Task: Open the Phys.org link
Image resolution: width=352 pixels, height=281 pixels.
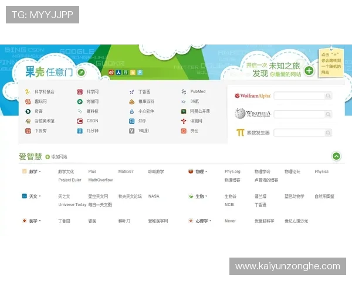Action: click(x=232, y=172)
